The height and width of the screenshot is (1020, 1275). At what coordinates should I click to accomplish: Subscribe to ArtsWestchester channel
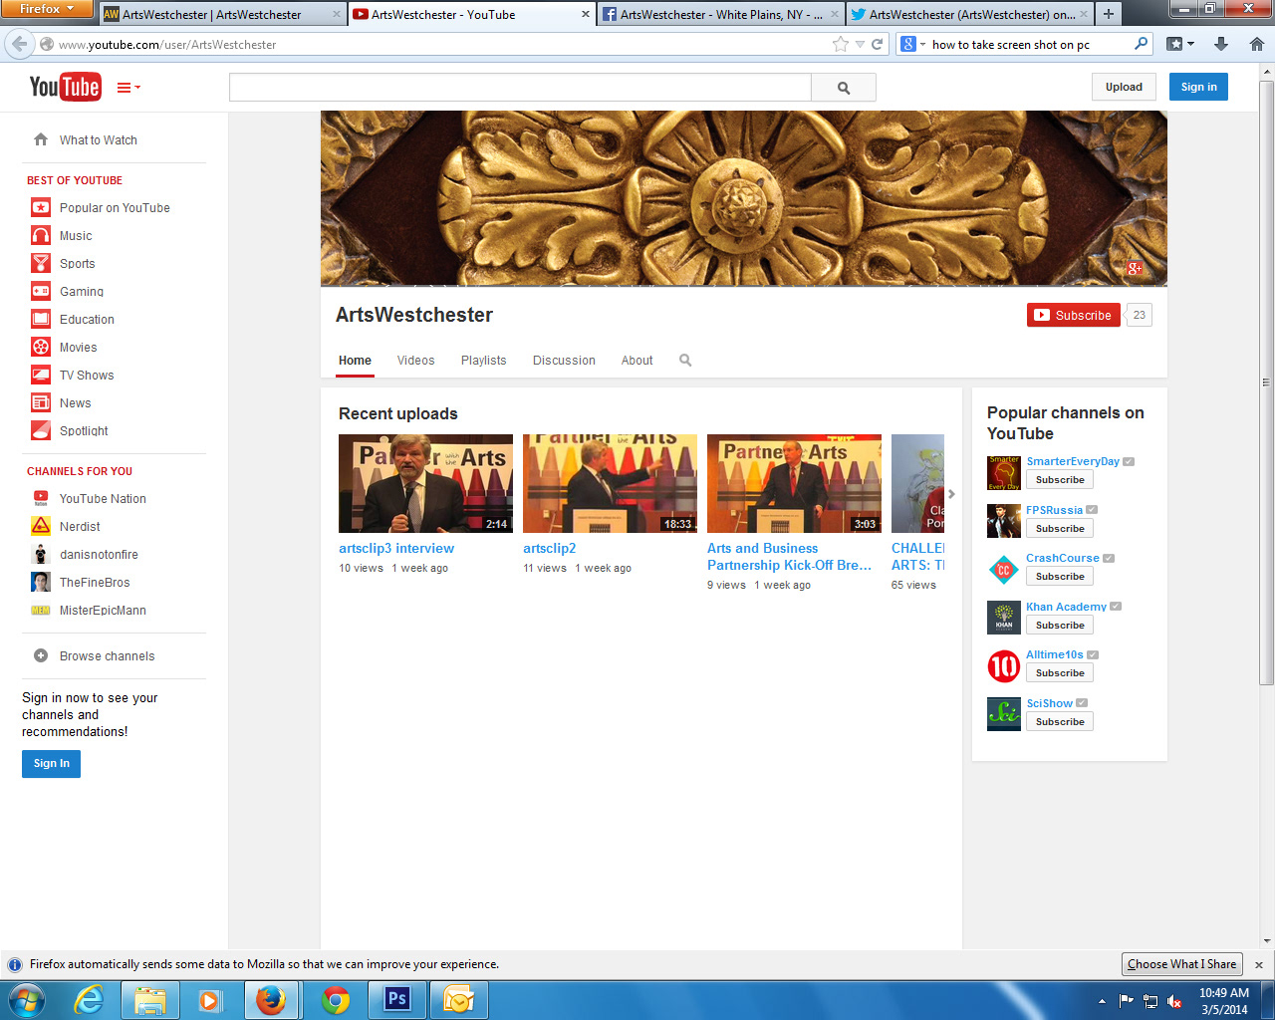point(1074,315)
